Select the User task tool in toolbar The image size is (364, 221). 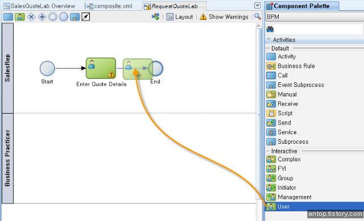tap(20, 17)
